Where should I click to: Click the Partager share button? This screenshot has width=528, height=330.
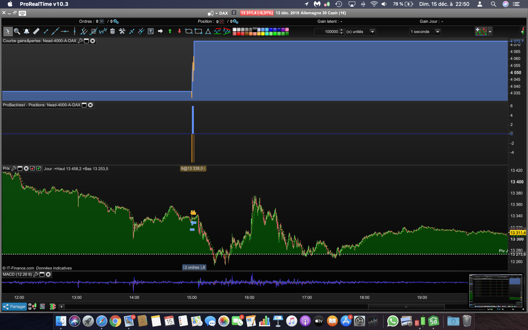pos(14,307)
